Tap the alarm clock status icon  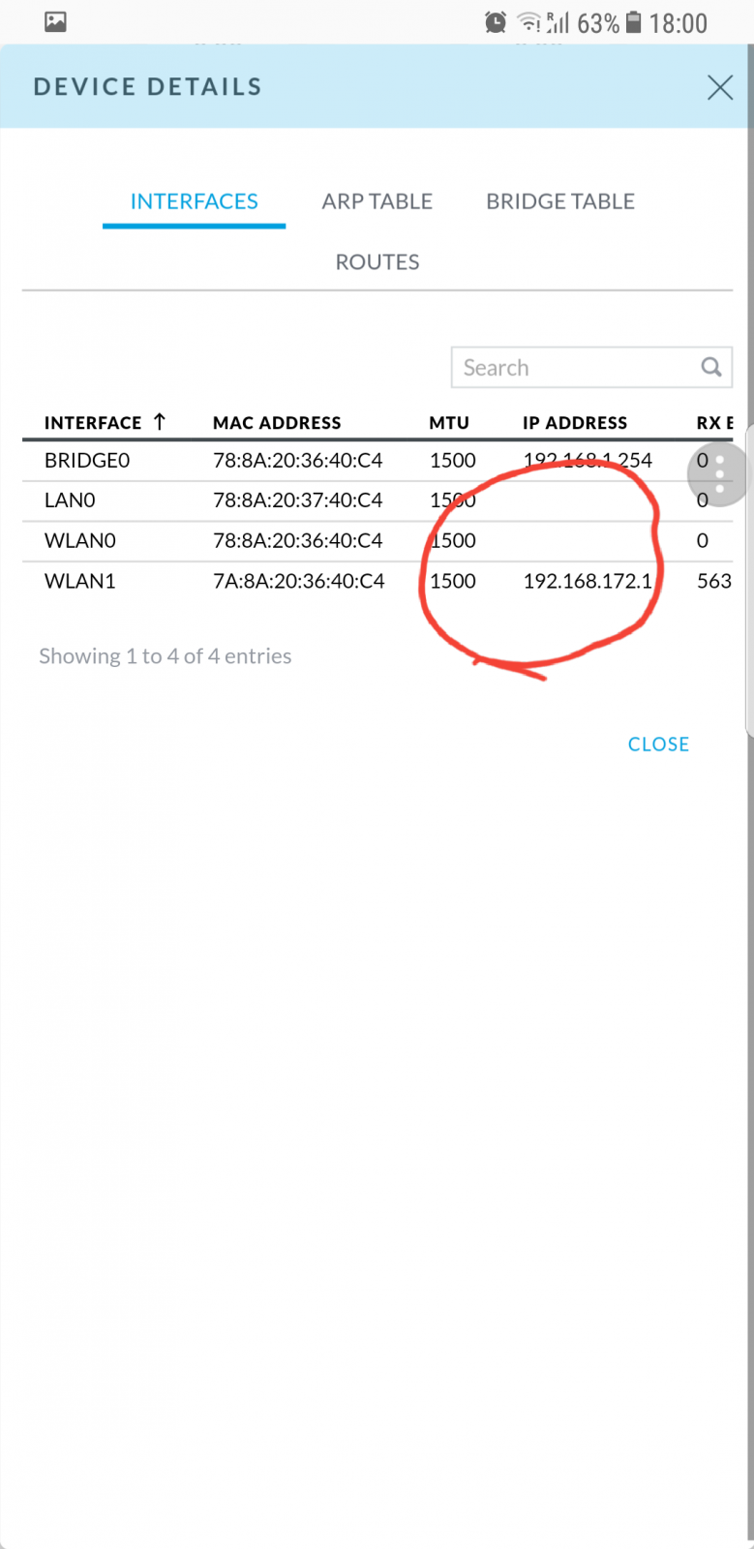click(x=496, y=22)
